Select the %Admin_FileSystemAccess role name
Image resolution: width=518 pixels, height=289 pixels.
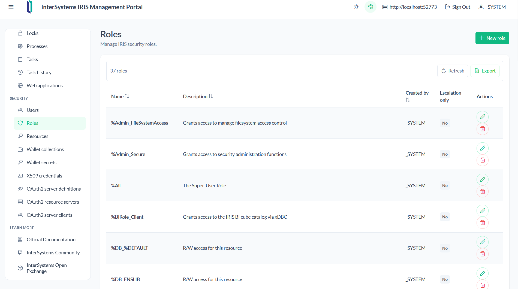pyautogui.click(x=140, y=123)
